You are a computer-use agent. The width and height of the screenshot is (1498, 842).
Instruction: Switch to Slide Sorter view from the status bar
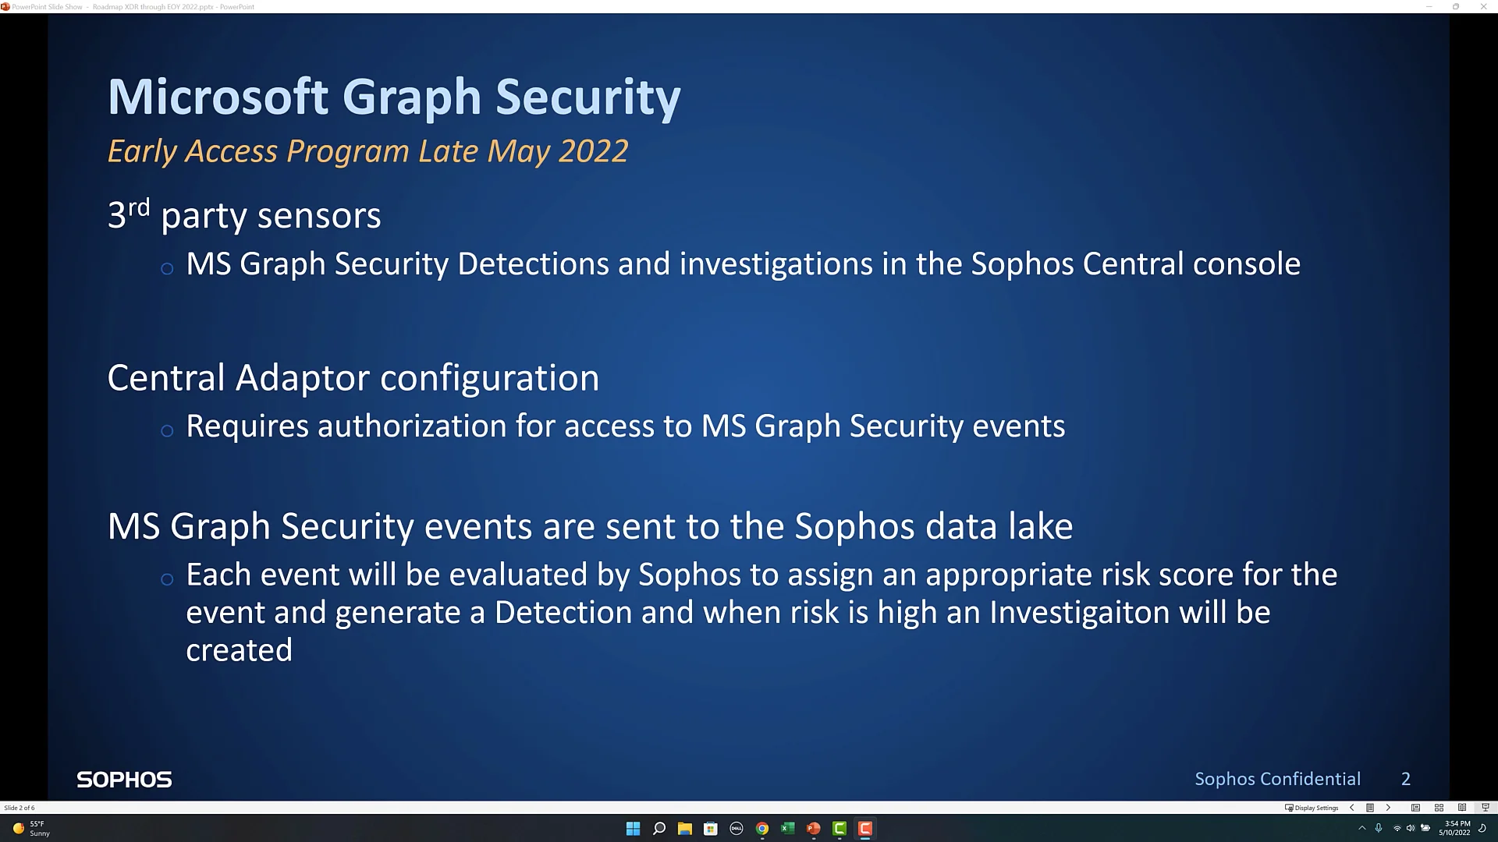(1439, 808)
